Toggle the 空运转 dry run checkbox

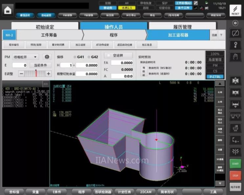click(x=109, y=55)
